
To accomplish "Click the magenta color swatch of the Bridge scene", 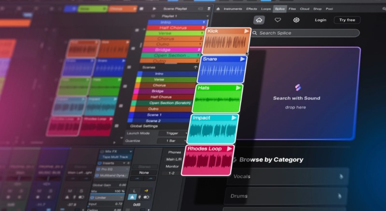I will (136, 91).
